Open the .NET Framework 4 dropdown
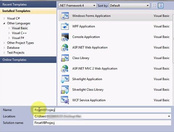 [77, 5]
